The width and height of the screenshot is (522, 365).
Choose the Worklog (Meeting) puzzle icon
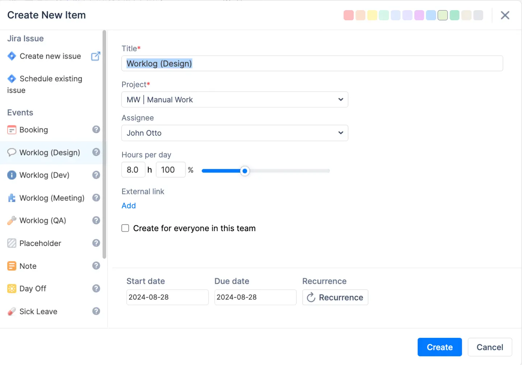(x=12, y=198)
